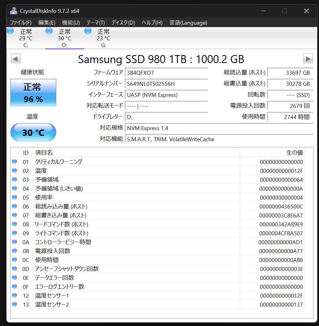Select the シリアルナンバー field value
The height and width of the screenshot is (326, 319).
(166, 84)
